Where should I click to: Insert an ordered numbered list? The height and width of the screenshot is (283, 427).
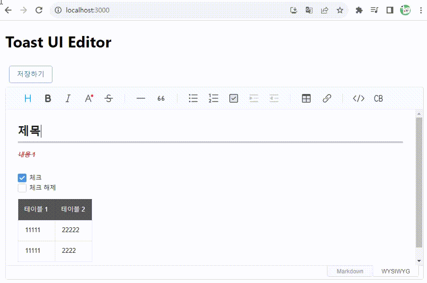coord(213,98)
